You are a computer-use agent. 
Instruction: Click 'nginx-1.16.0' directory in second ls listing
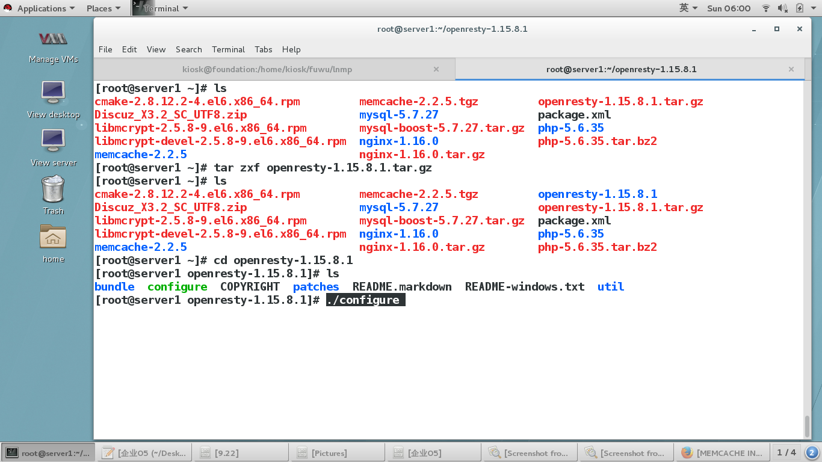click(x=399, y=234)
